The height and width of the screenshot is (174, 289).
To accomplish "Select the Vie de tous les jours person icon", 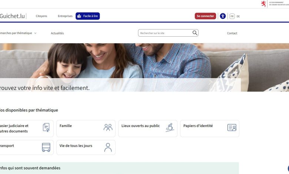I will coord(108,147).
